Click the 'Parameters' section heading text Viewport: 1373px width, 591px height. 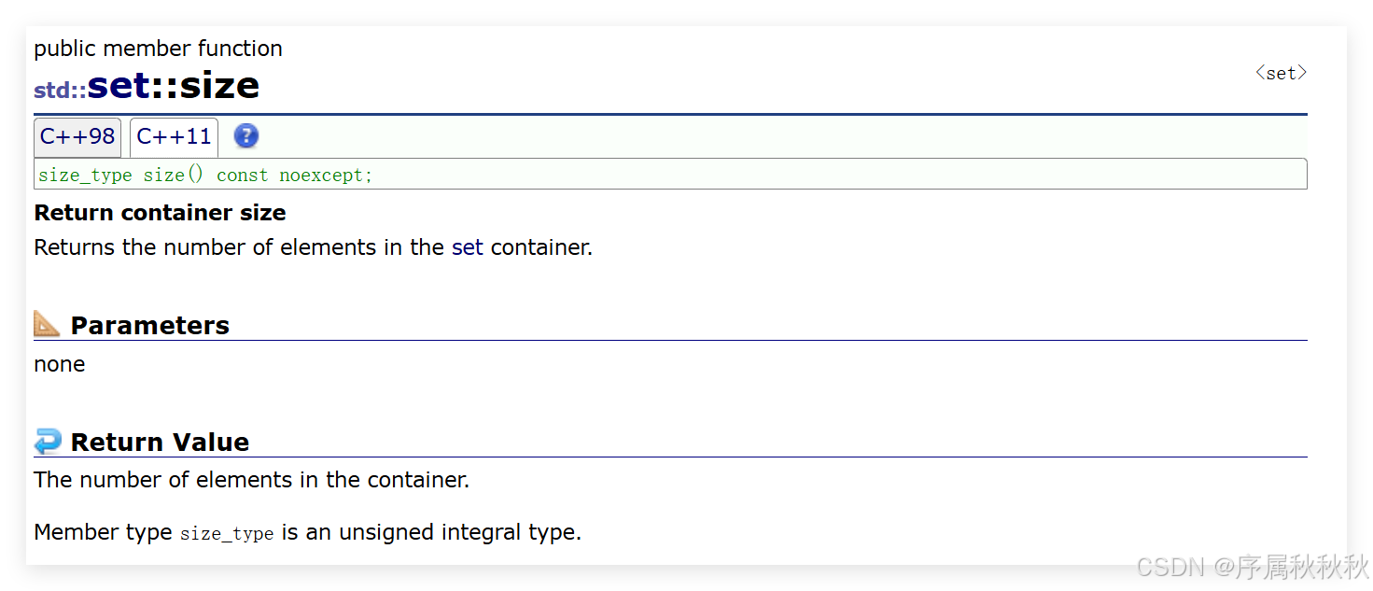150,325
